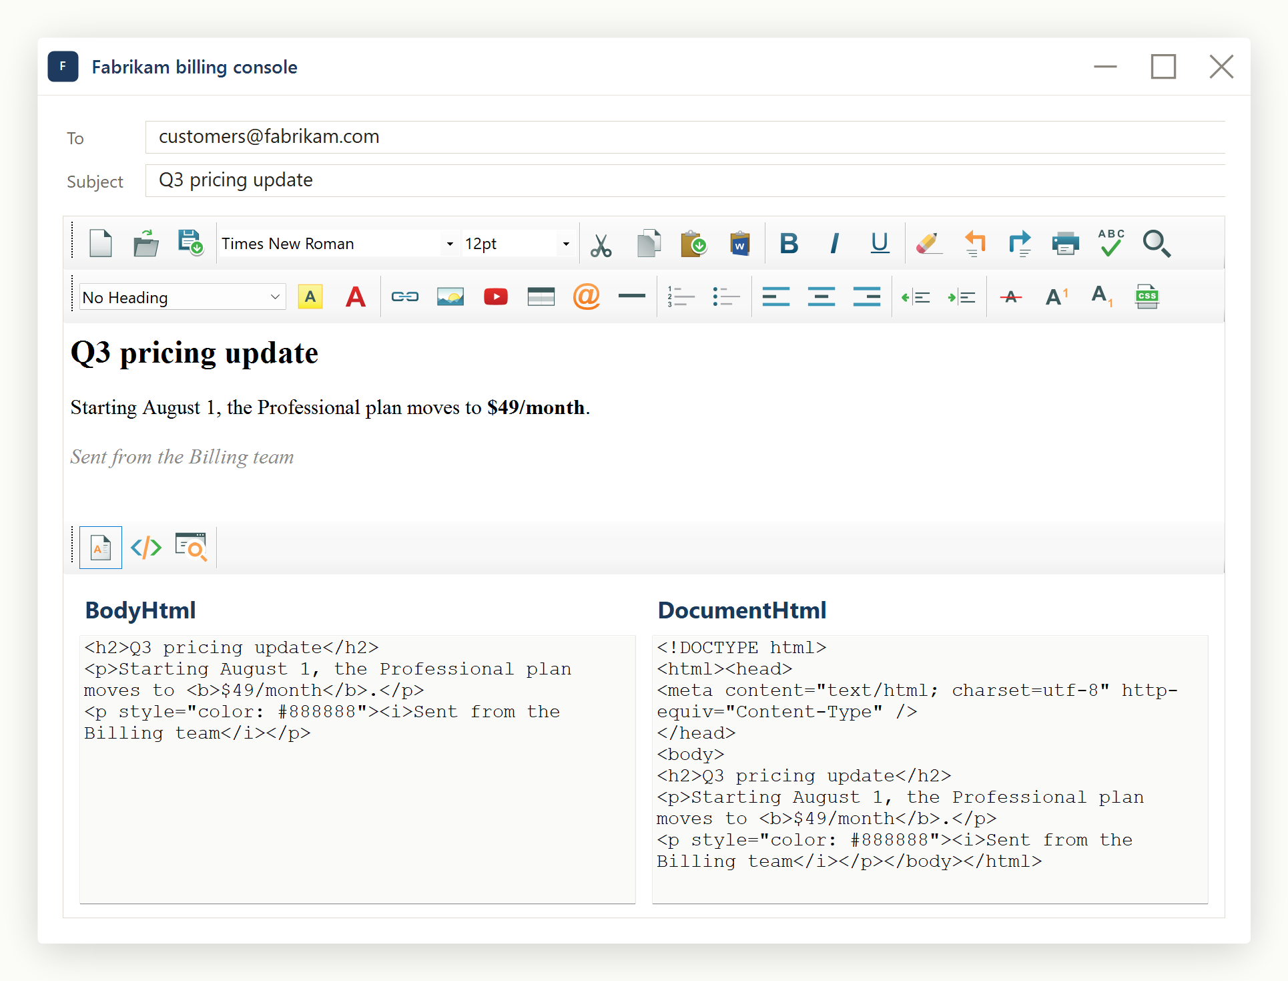Screen dimensions: 1288x981
Task: Insert a hyperlink
Action: tap(405, 297)
